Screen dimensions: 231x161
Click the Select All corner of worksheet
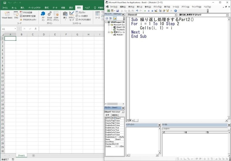click(3, 34)
